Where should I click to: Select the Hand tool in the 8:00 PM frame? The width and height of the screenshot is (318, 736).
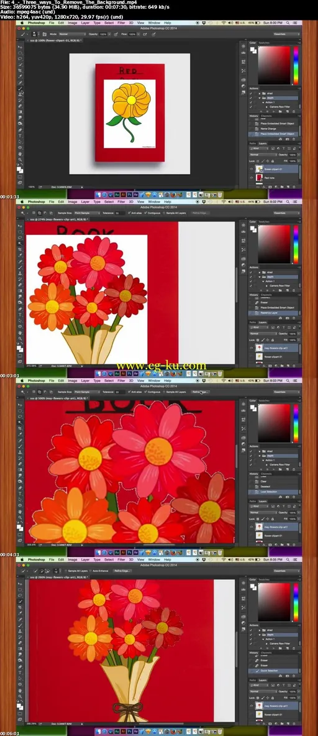coord(20,154)
